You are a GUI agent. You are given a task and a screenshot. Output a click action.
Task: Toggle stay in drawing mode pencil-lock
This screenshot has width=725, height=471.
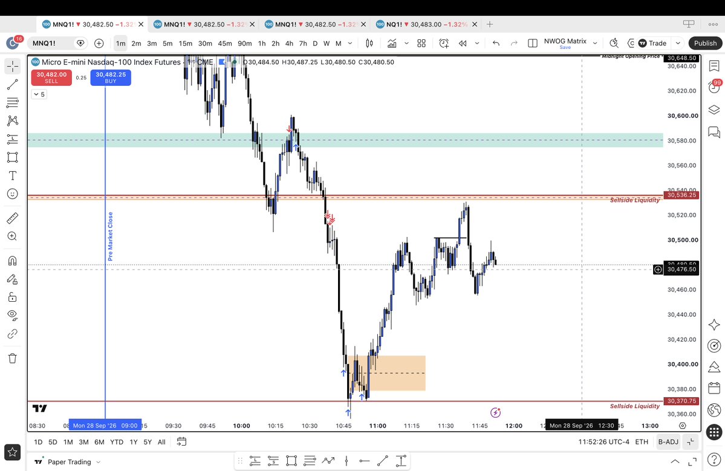[x=13, y=279]
